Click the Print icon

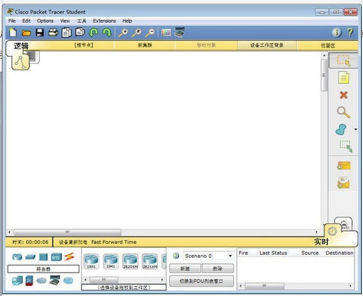[x=53, y=32]
